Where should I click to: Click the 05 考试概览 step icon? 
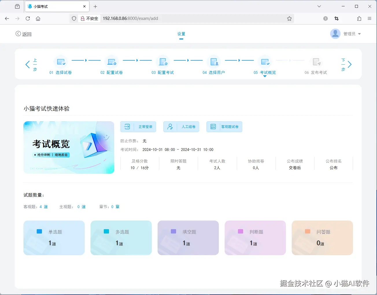pyautogui.click(x=265, y=62)
